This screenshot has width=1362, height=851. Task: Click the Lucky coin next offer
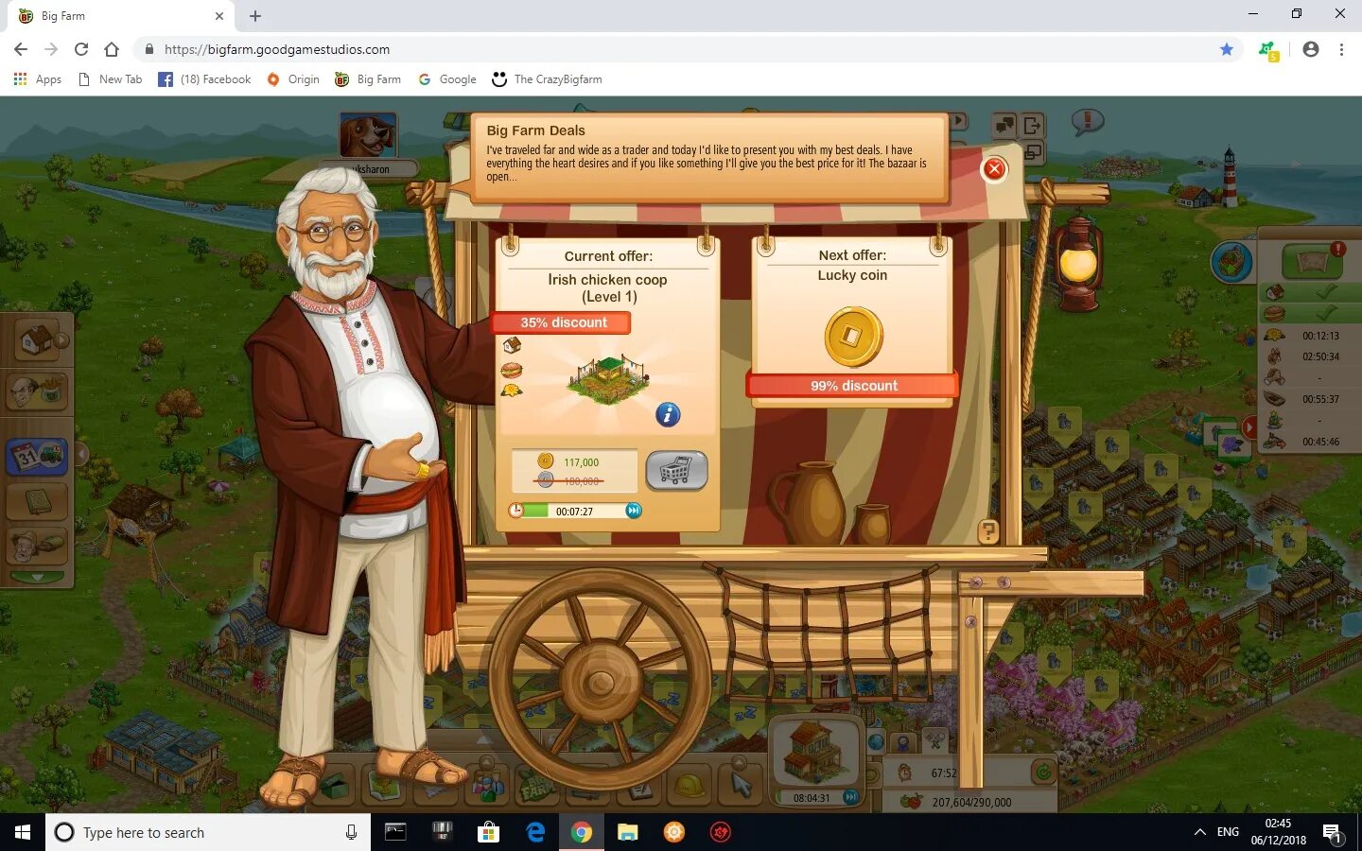(x=853, y=336)
